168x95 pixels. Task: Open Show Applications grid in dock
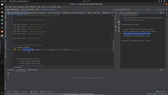tap(2, 93)
